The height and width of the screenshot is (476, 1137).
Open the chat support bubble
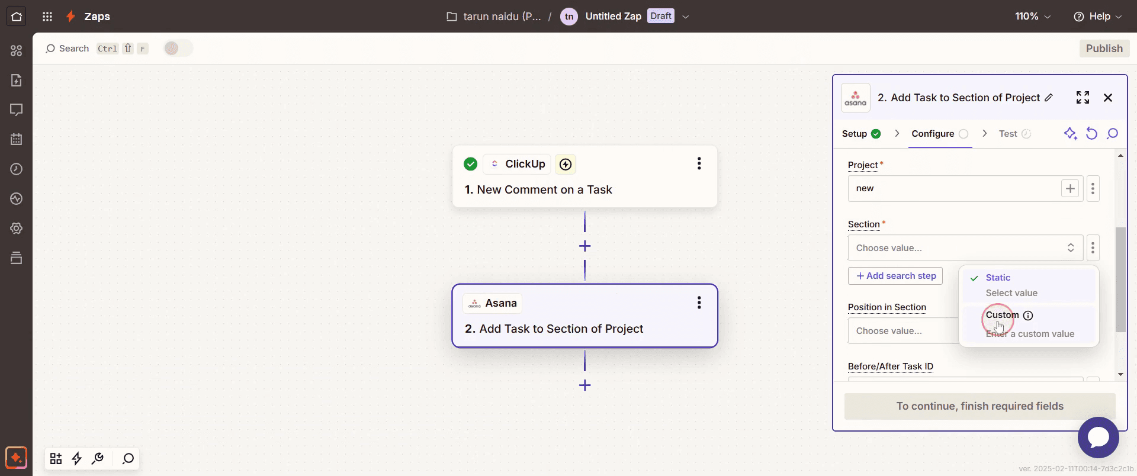point(1099,438)
